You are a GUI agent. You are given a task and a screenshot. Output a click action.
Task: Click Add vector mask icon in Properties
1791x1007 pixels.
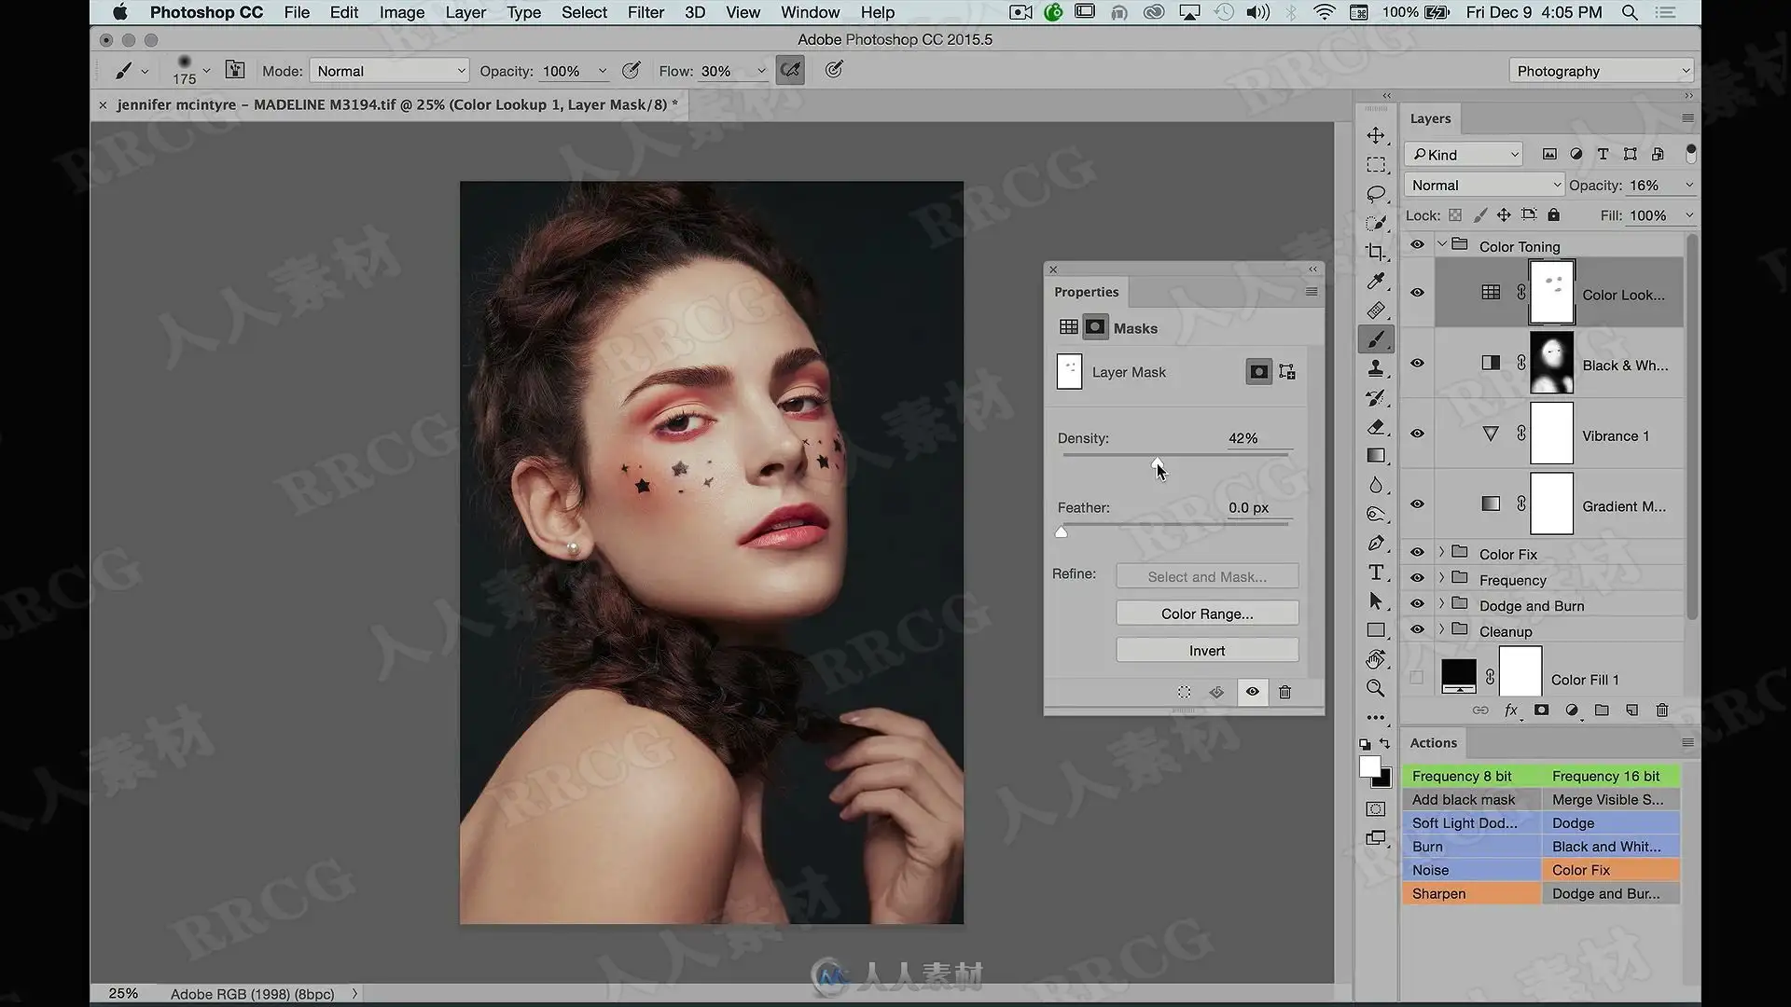pos(1287,372)
